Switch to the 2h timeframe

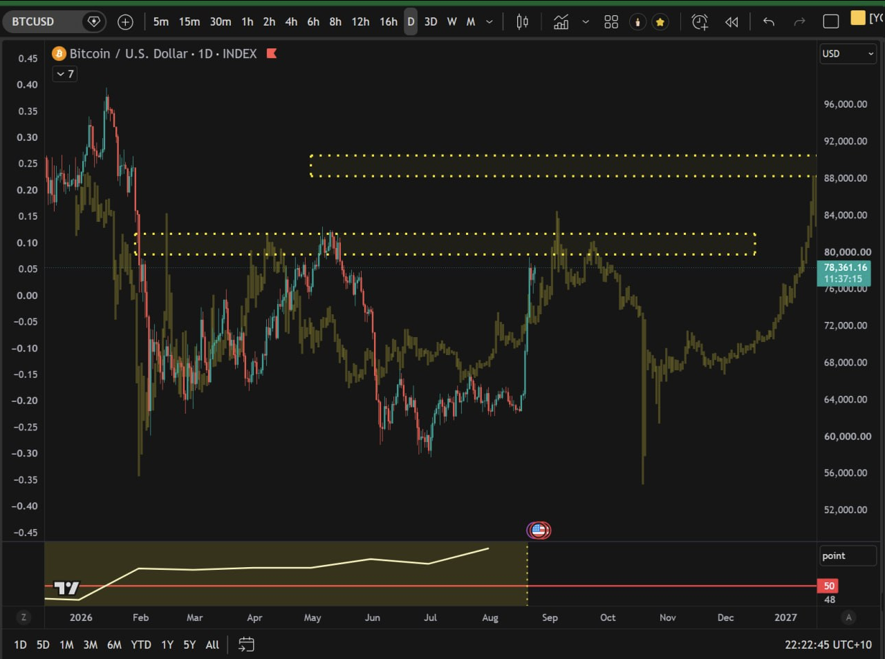pos(269,22)
